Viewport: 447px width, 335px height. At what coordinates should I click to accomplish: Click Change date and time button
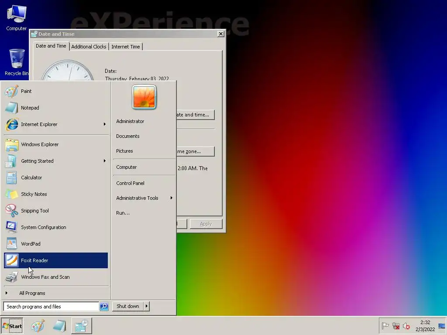pos(195,115)
